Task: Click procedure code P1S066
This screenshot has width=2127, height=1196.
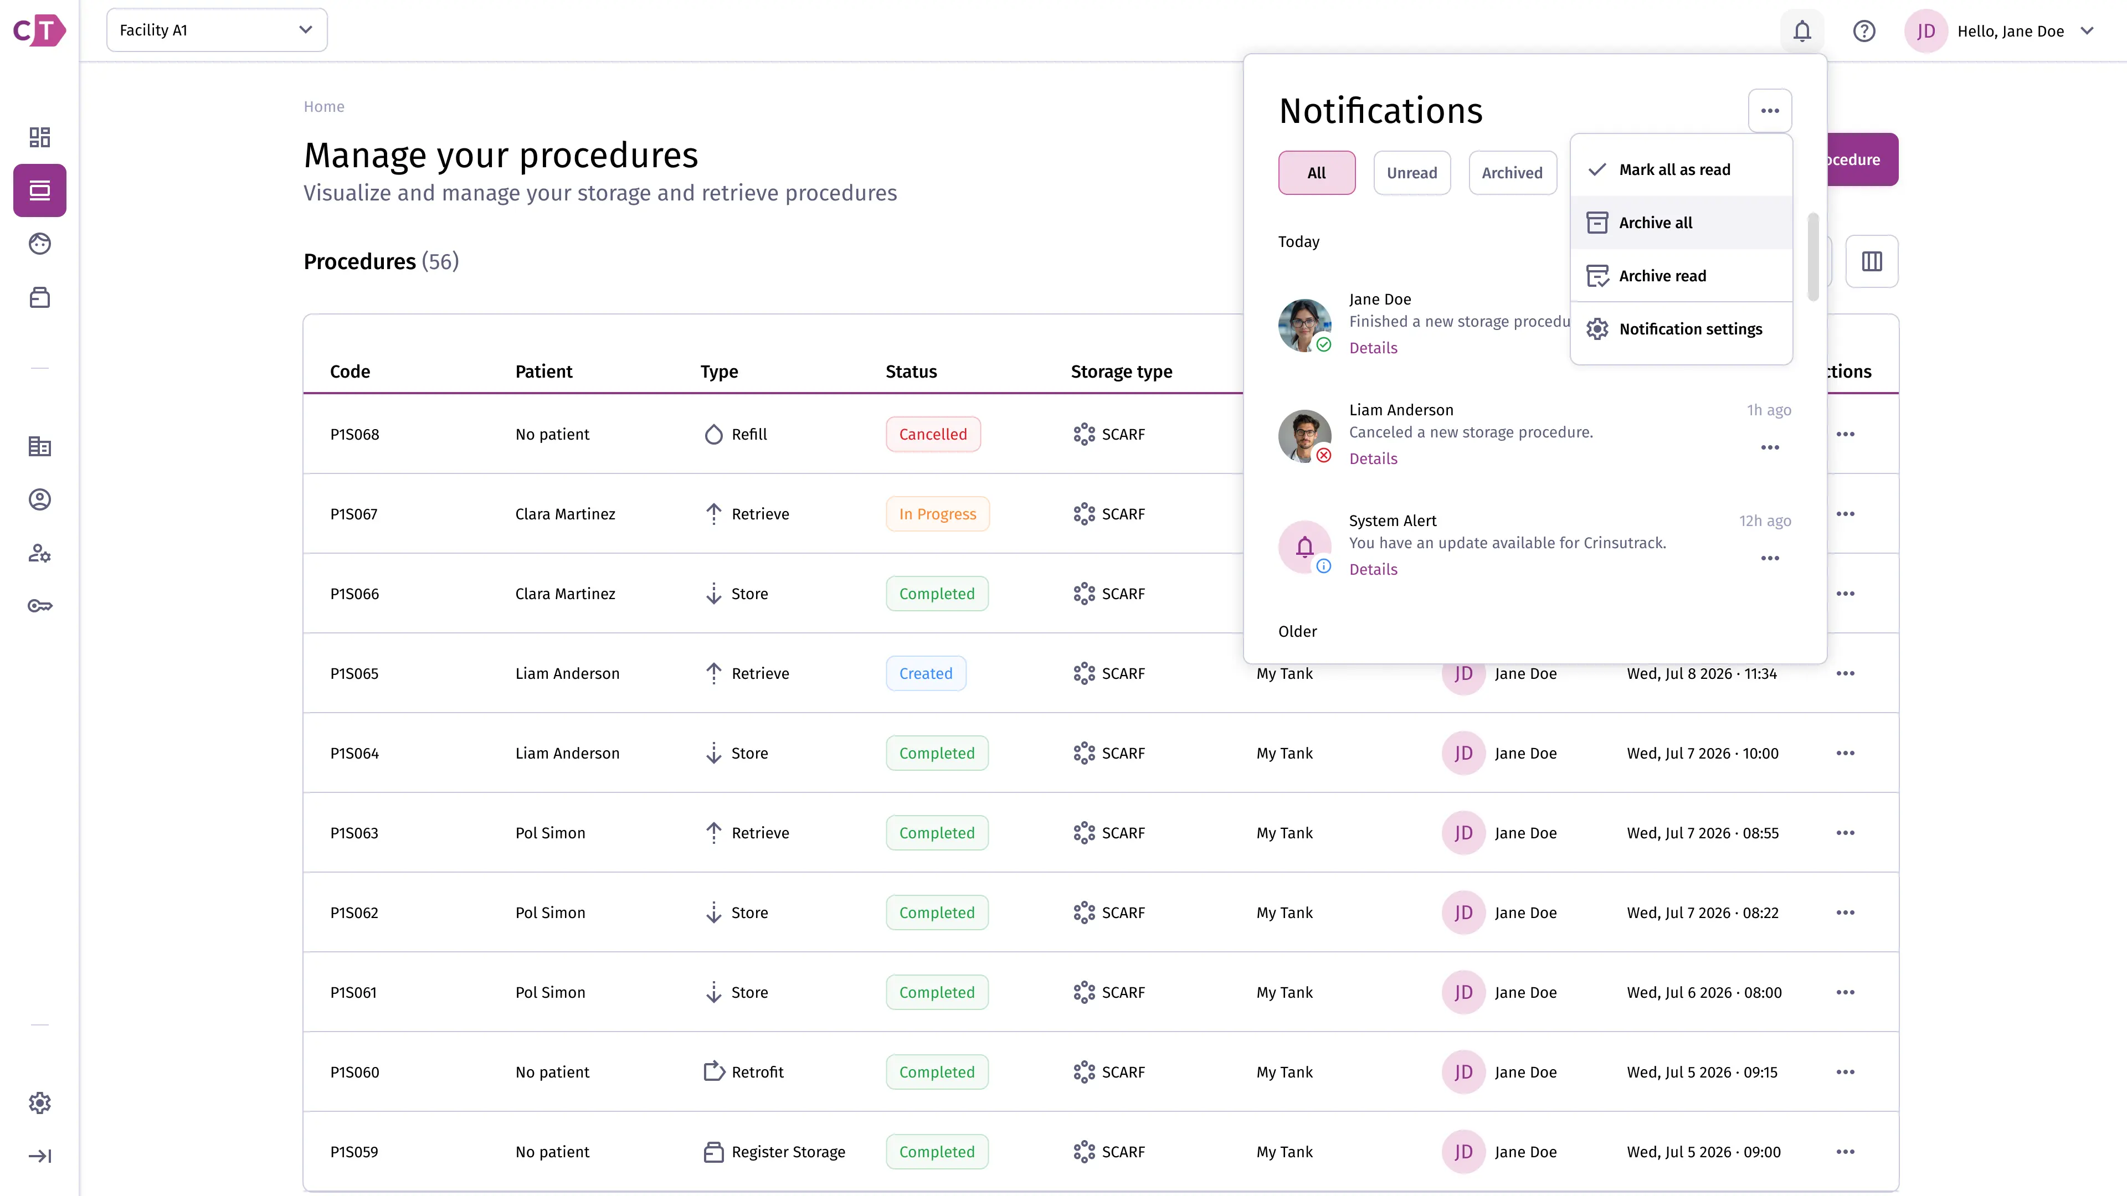Action: coord(354,594)
